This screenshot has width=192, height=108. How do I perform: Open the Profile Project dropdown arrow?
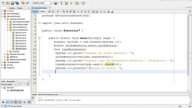tap(86, 3)
